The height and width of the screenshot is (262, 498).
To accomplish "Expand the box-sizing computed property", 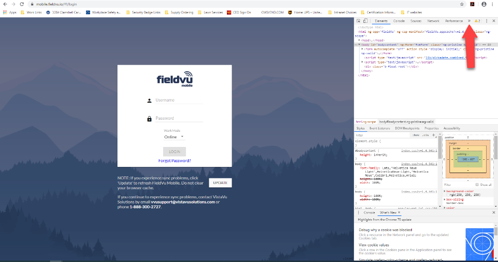I will 445,199.
